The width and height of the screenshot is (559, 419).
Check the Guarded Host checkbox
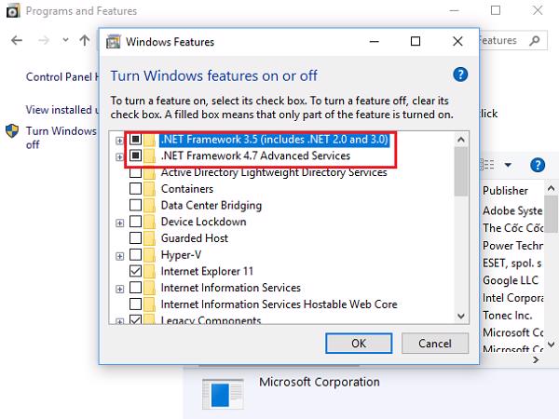coord(136,238)
